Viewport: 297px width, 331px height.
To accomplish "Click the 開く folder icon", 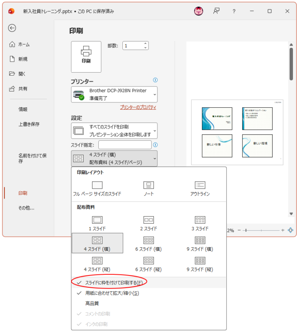I will pos(12,74).
